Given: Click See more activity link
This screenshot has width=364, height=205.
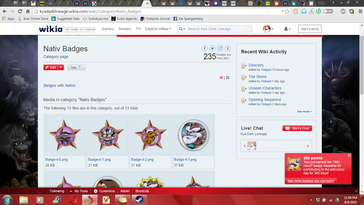Looking at the screenshot, I should tap(305, 112).
